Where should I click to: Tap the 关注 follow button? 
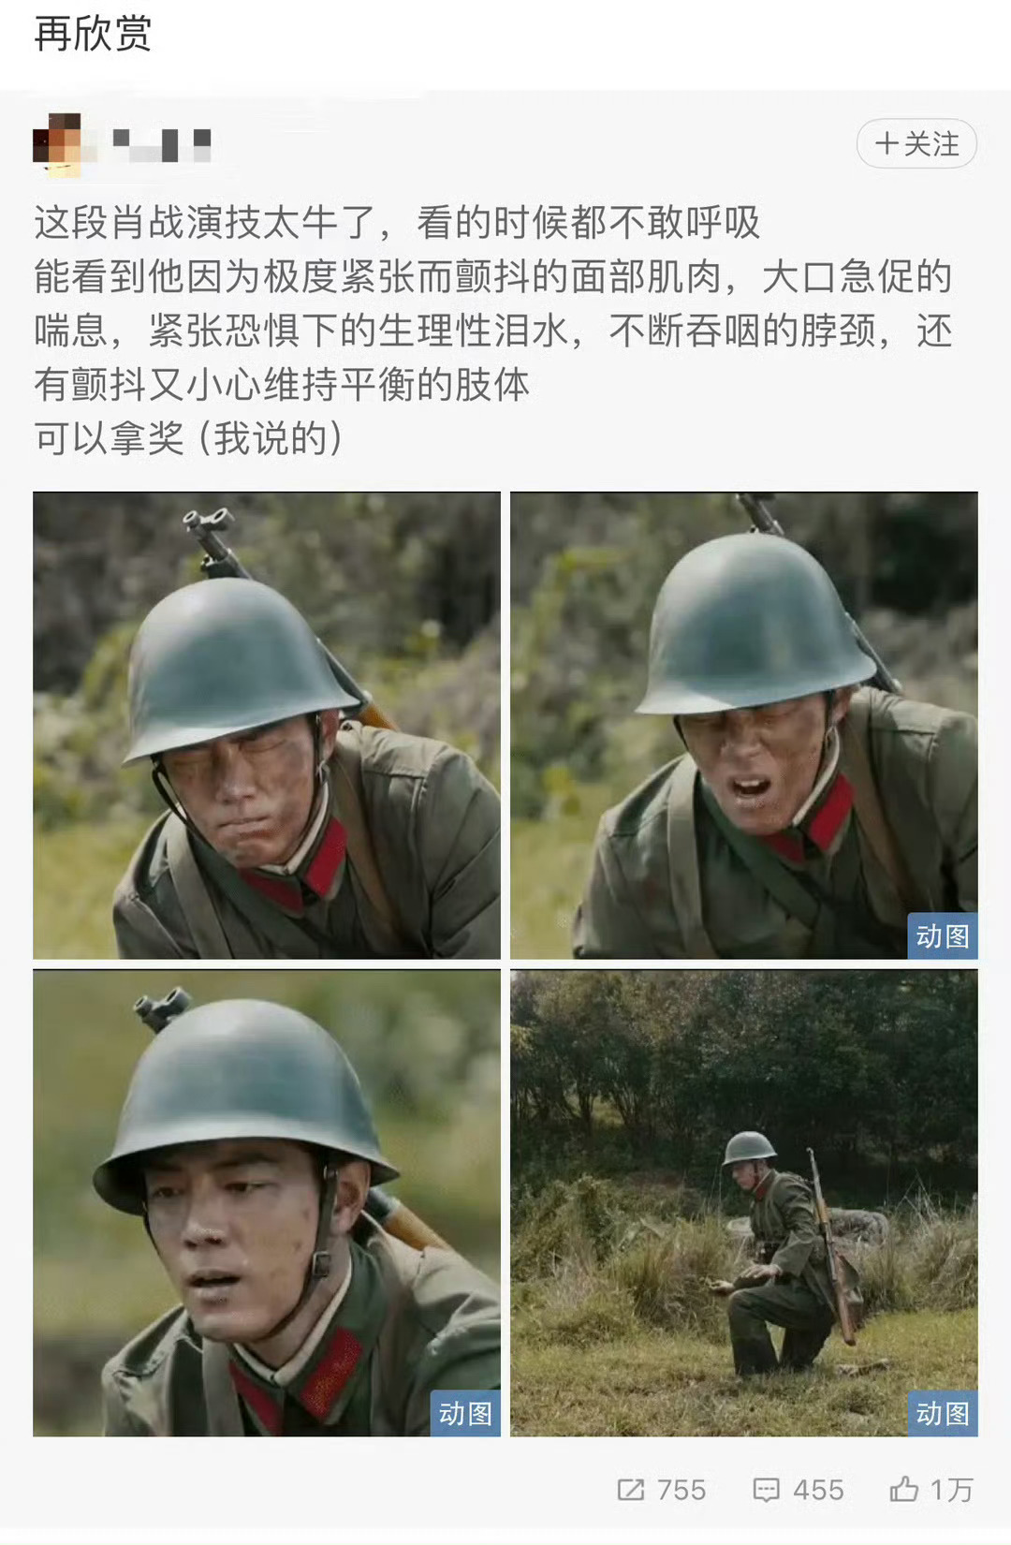pyautogui.click(x=916, y=144)
